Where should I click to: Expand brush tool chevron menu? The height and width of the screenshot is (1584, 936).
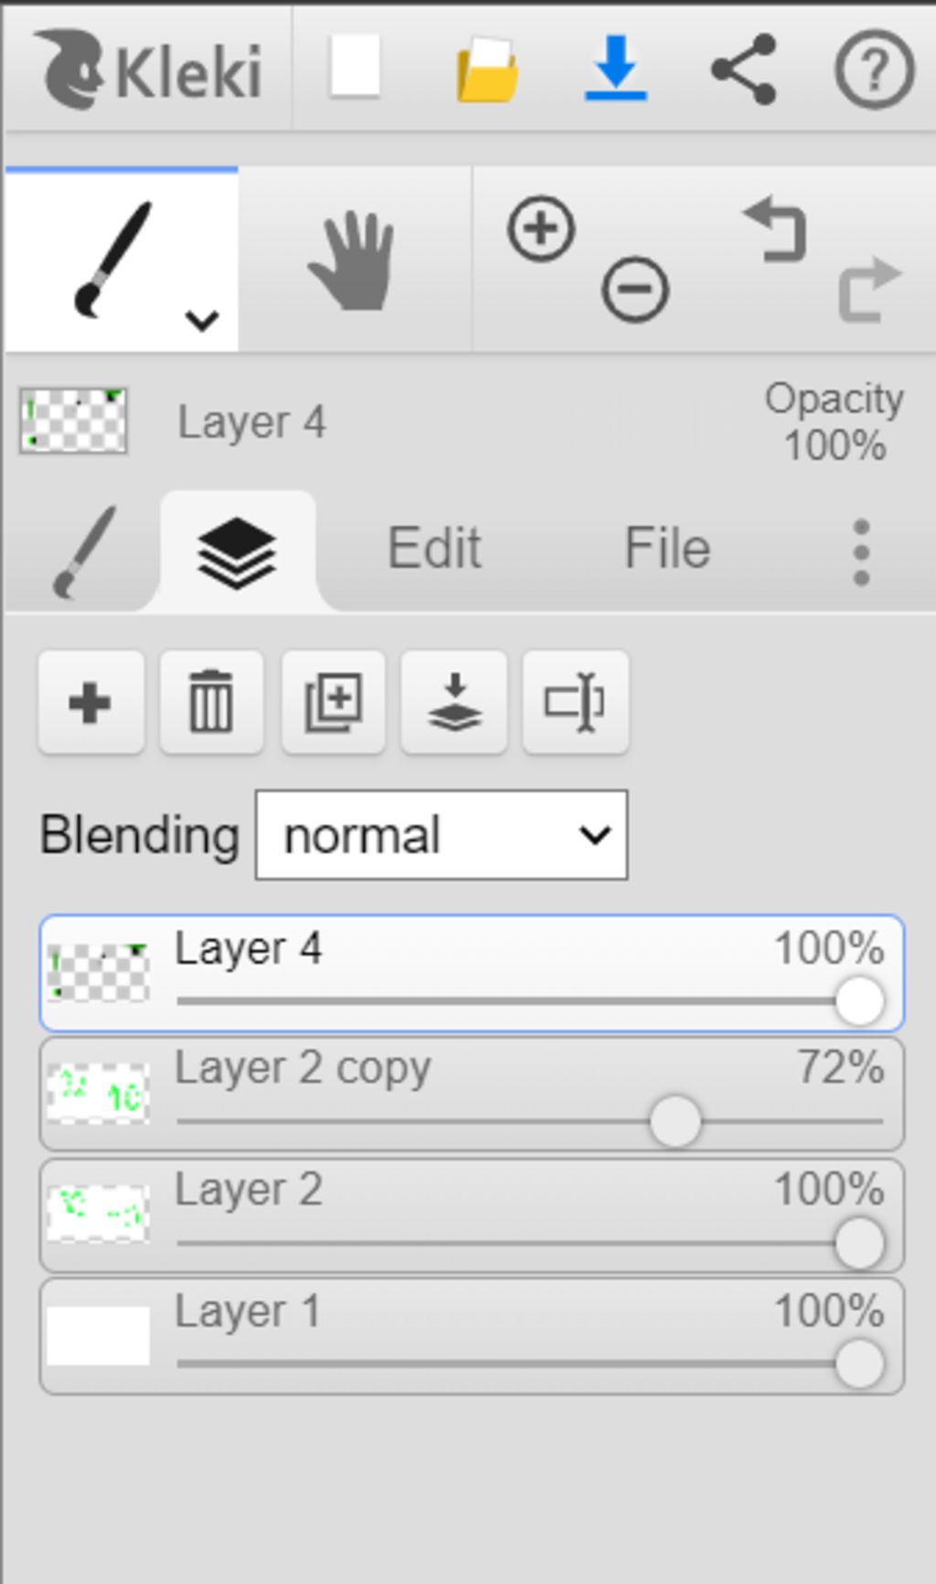point(202,321)
